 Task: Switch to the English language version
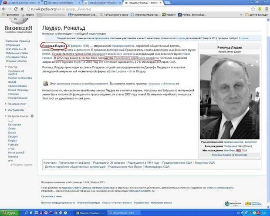[x=13, y=141]
